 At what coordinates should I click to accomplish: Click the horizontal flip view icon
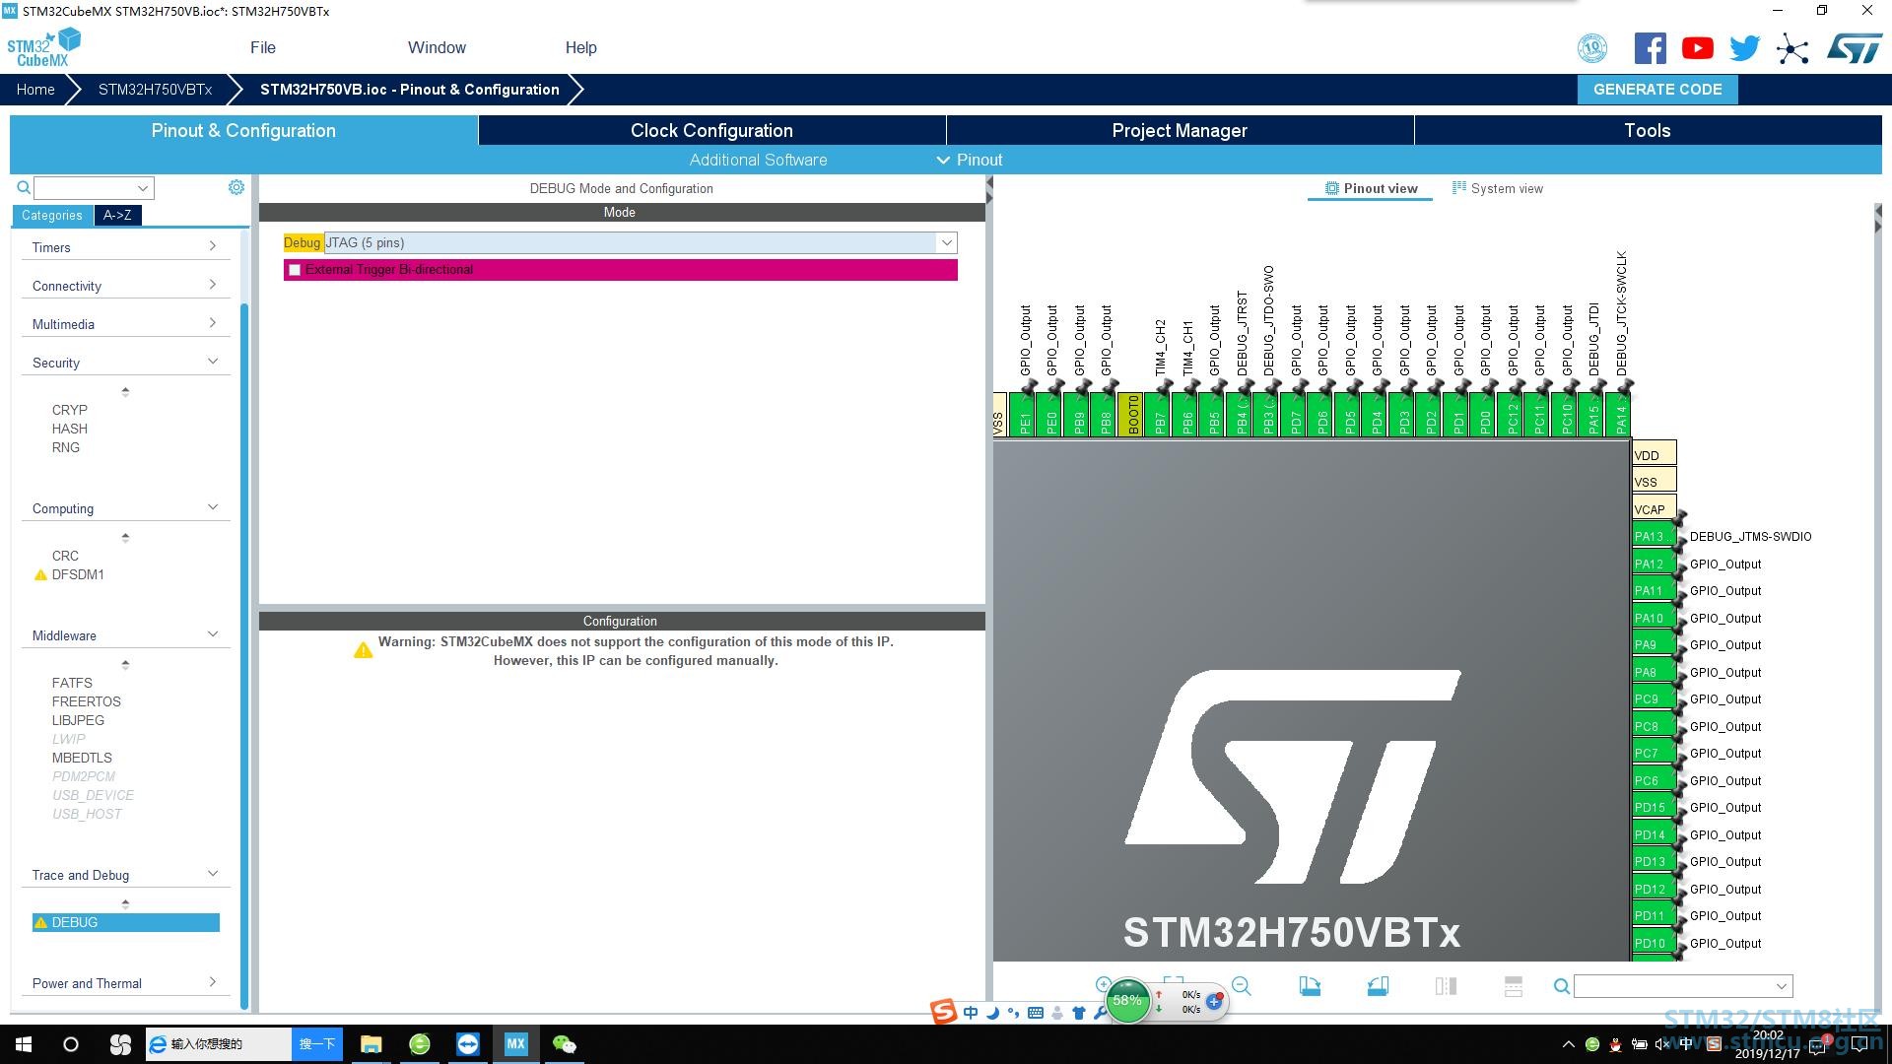click(1446, 986)
